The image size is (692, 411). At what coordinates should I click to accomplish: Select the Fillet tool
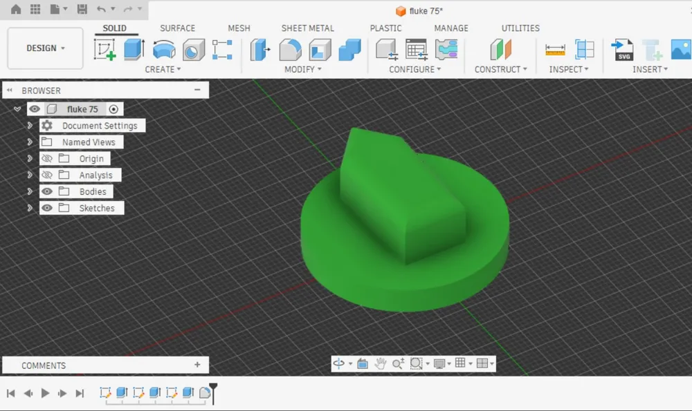(x=291, y=49)
